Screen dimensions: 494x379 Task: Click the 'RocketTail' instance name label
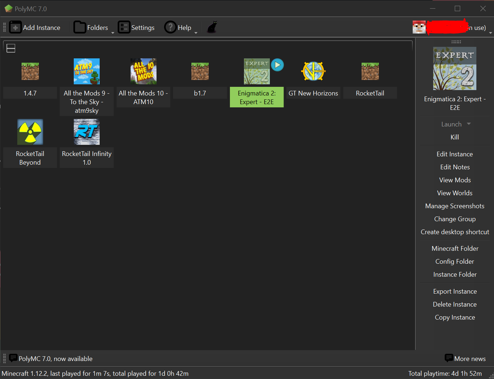(x=370, y=93)
